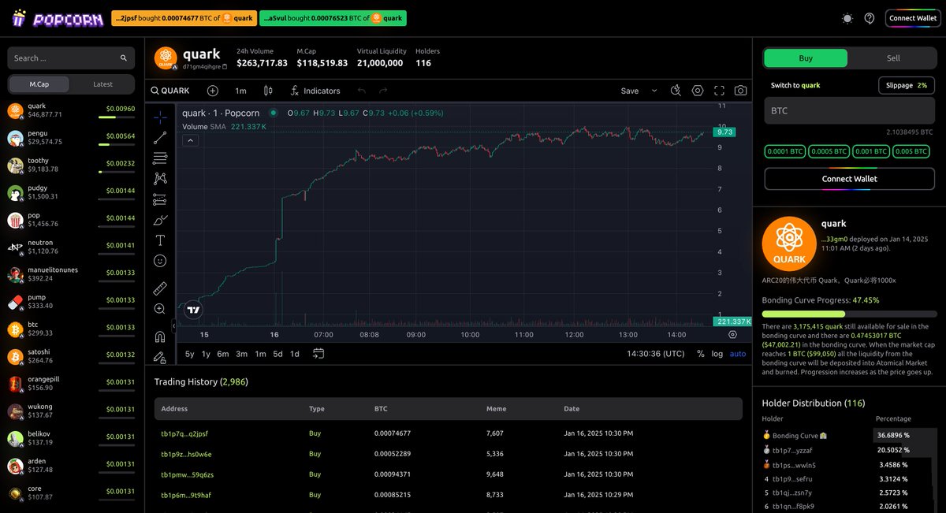Focus the BTC amount input field

(x=849, y=111)
